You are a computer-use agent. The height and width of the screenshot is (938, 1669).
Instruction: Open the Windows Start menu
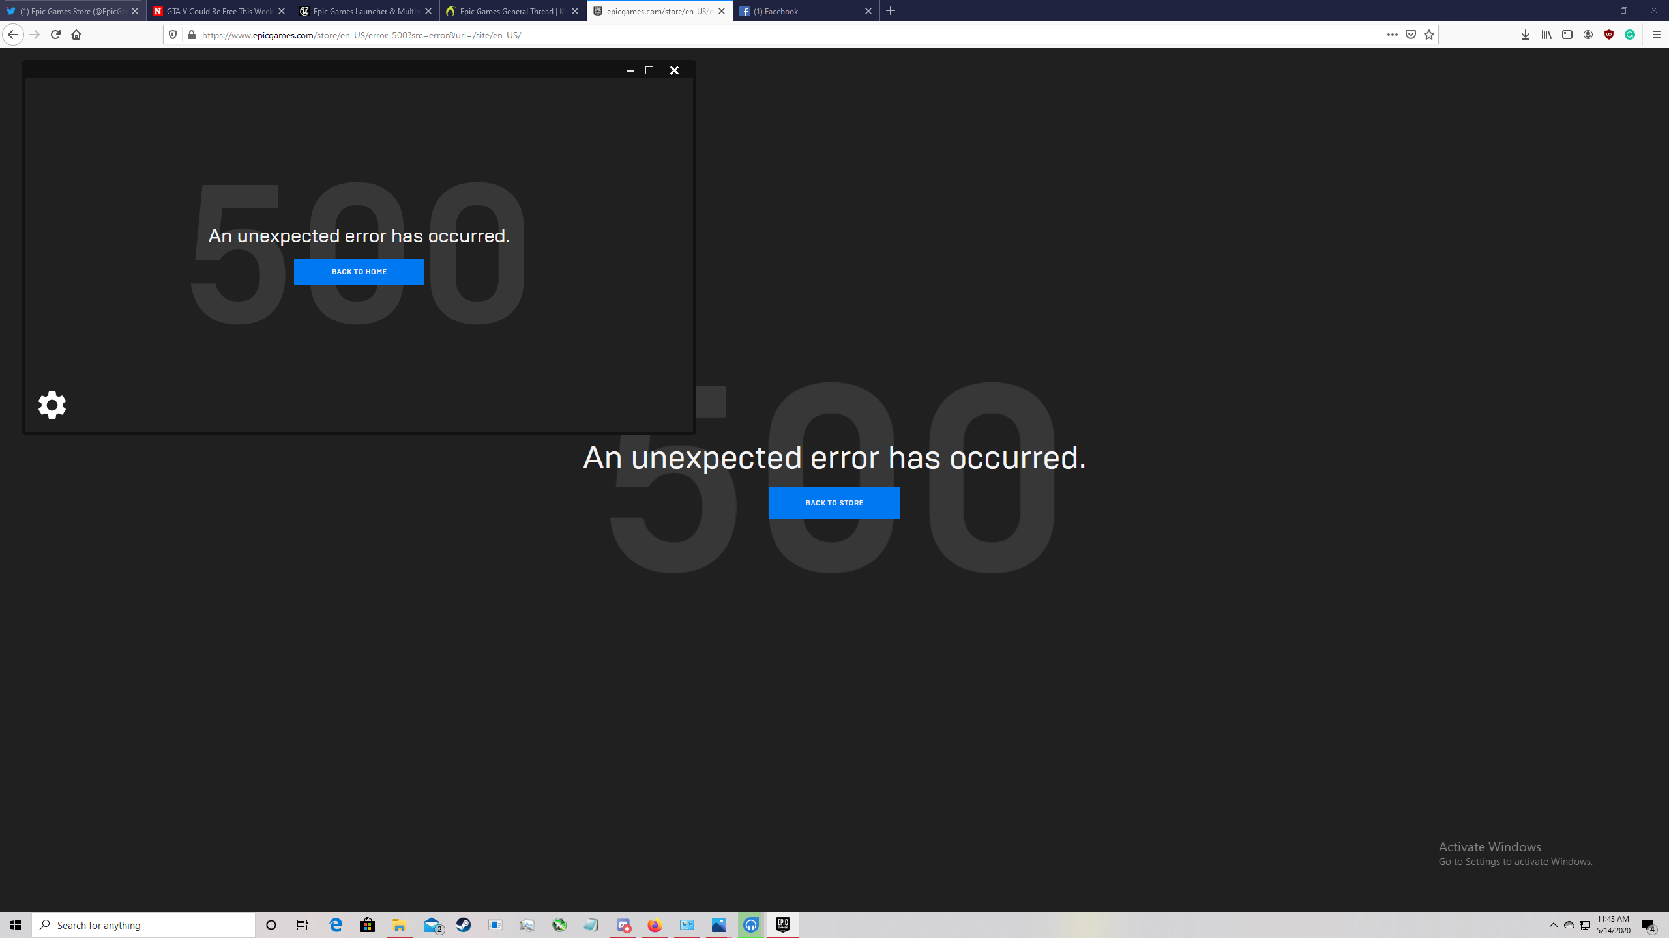pyautogui.click(x=16, y=925)
